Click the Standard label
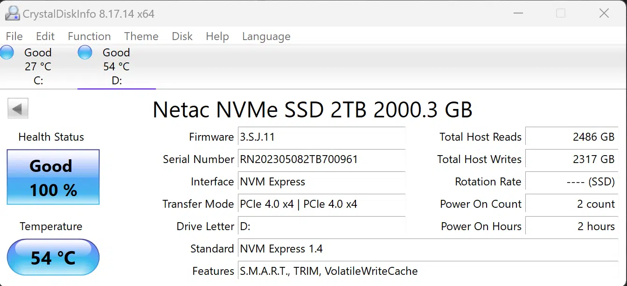The height and width of the screenshot is (286, 627). pyautogui.click(x=212, y=249)
